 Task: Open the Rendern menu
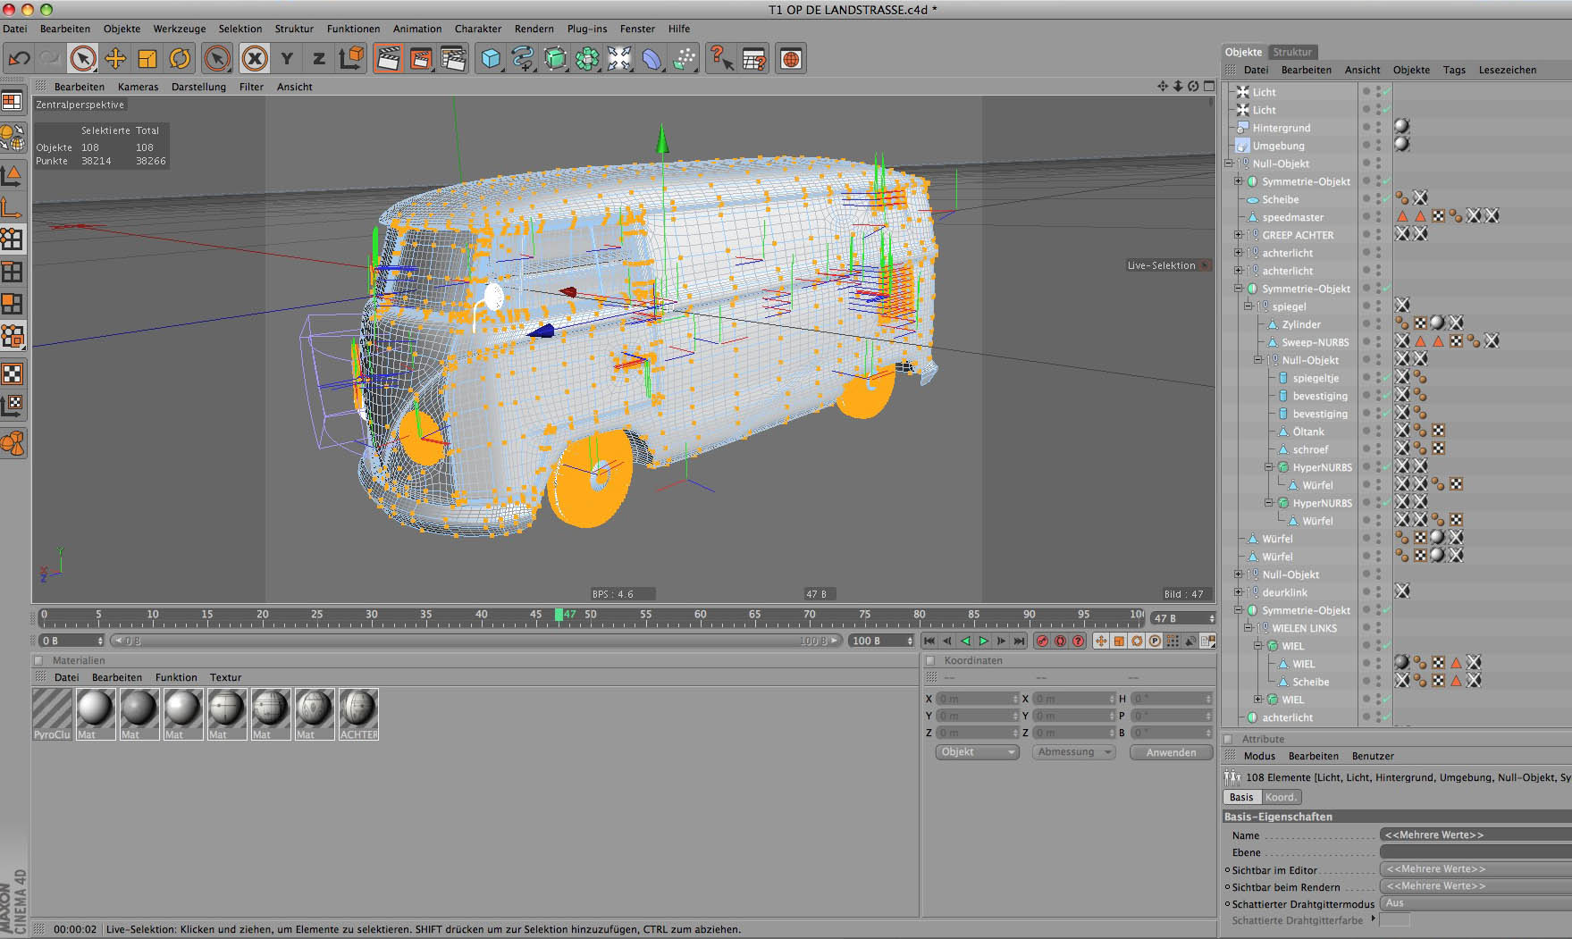click(x=534, y=29)
